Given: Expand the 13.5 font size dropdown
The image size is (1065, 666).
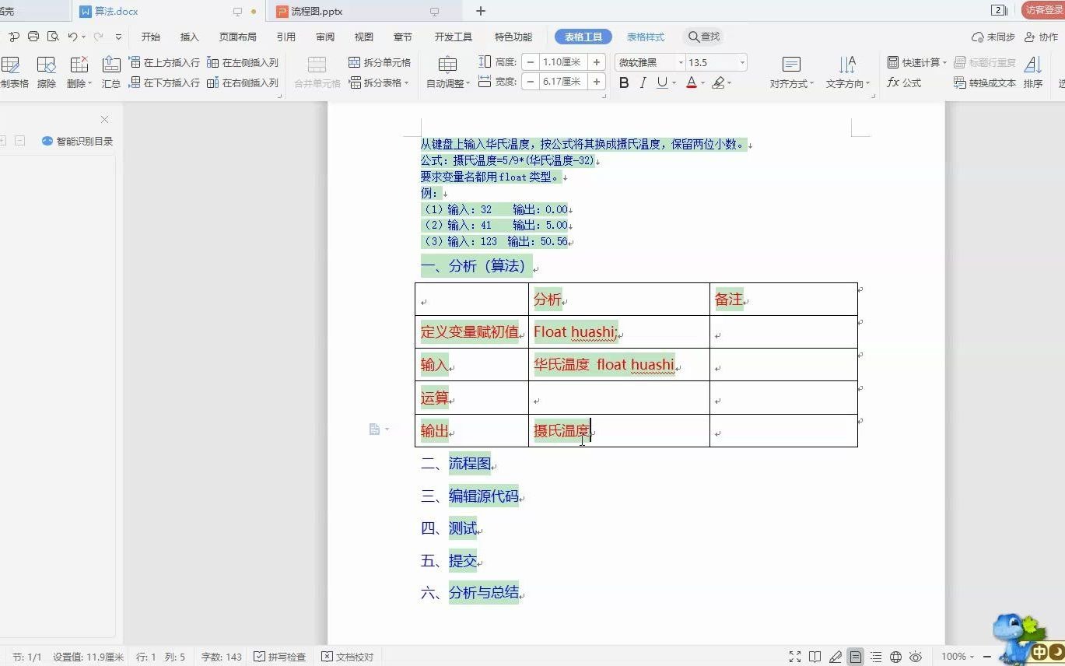Looking at the screenshot, I should [742, 62].
